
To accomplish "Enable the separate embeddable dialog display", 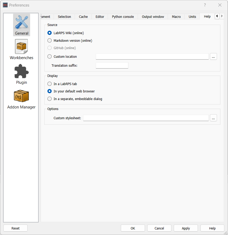I will (x=50, y=99).
